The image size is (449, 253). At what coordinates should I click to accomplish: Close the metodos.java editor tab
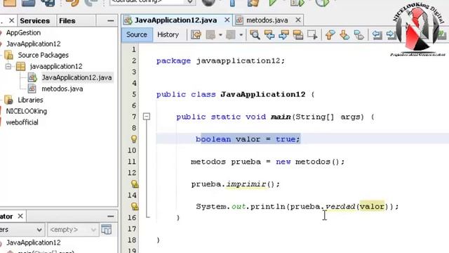[298, 20]
